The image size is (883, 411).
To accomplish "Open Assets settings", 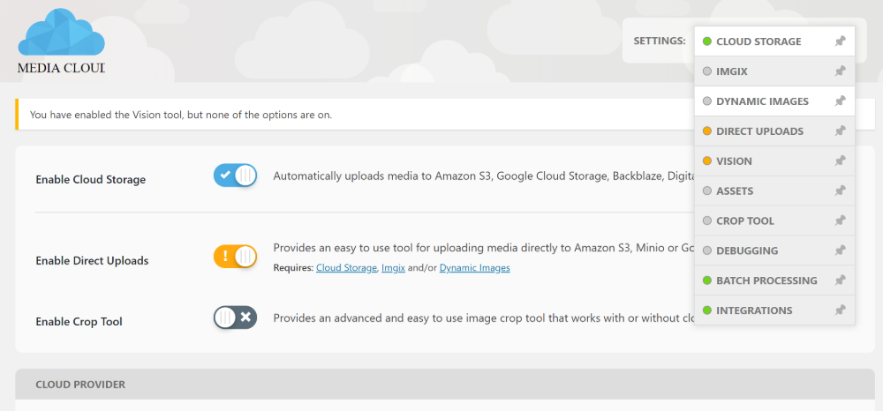I will point(774,191).
